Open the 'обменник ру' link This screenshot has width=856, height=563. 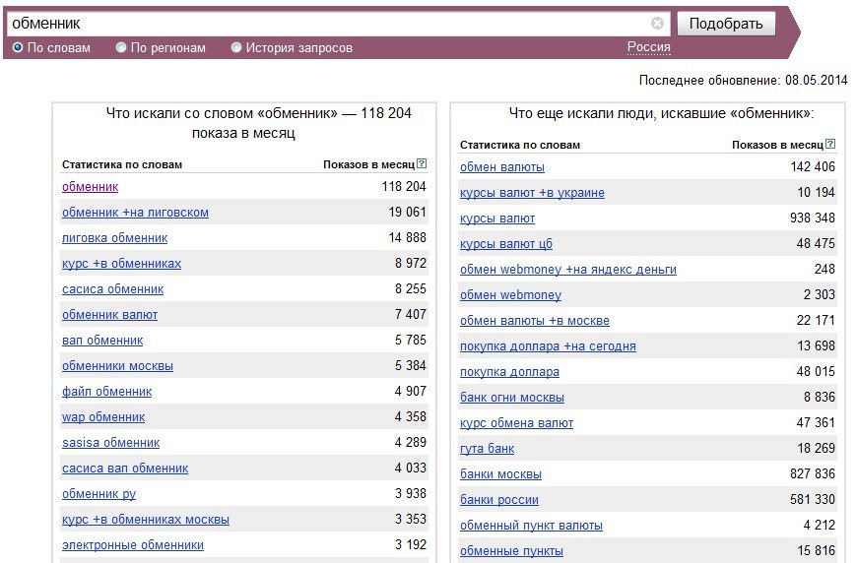pos(99,494)
